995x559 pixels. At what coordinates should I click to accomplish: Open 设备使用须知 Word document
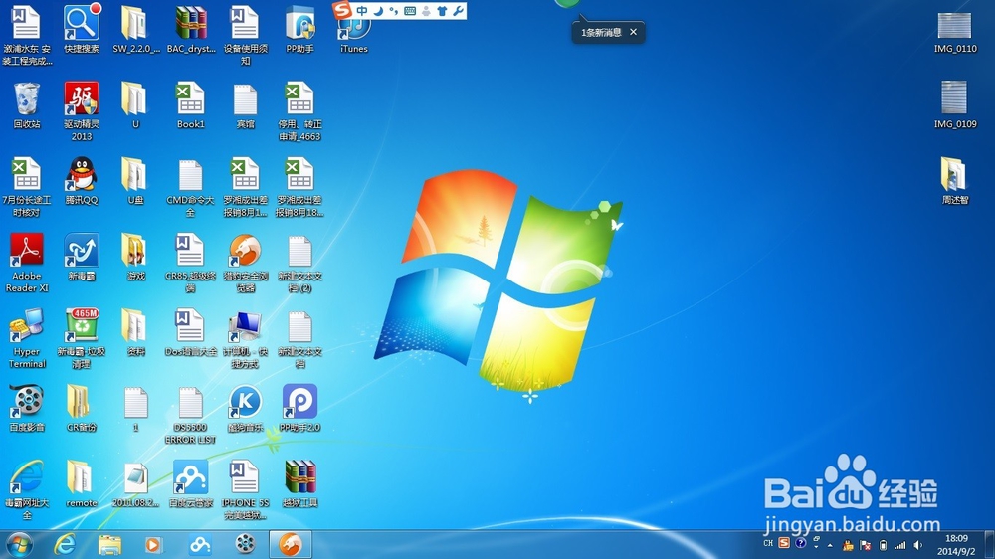pyautogui.click(x=246, y=35)
